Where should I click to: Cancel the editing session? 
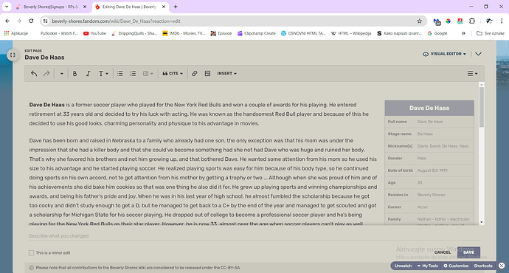443,252
